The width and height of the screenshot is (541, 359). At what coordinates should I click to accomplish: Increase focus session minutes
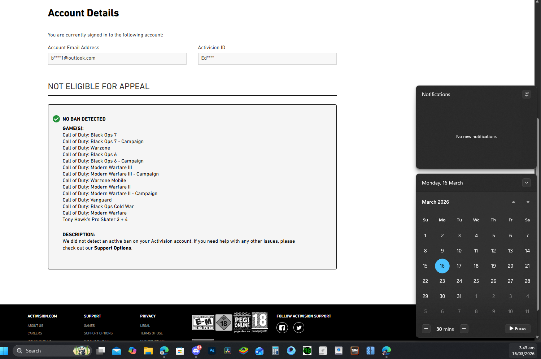[464, 329]
